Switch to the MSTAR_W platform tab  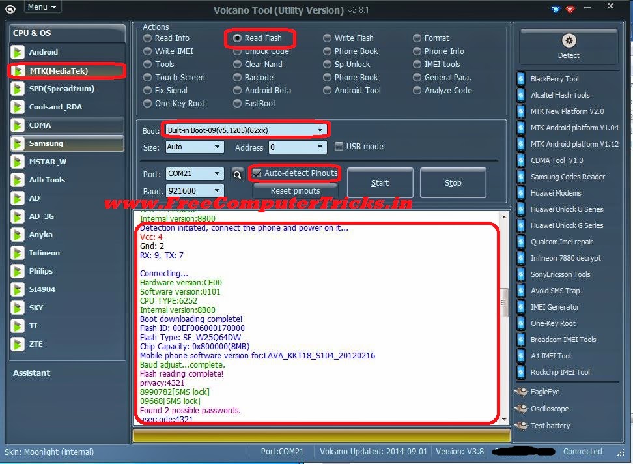67,162
